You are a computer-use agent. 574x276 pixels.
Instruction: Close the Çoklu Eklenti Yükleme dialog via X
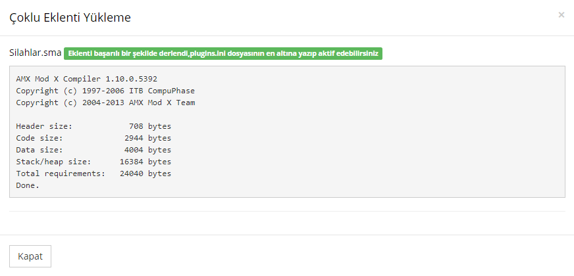[x=561, y=15]
